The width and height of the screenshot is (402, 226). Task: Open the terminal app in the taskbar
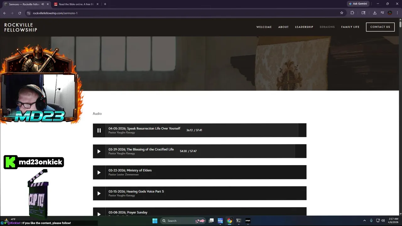pyautogui.click(x=239, y=221)
